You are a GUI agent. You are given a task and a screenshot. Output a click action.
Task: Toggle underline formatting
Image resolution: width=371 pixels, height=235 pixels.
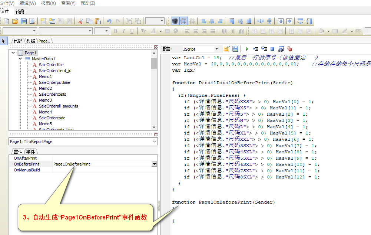click(132, 31)
